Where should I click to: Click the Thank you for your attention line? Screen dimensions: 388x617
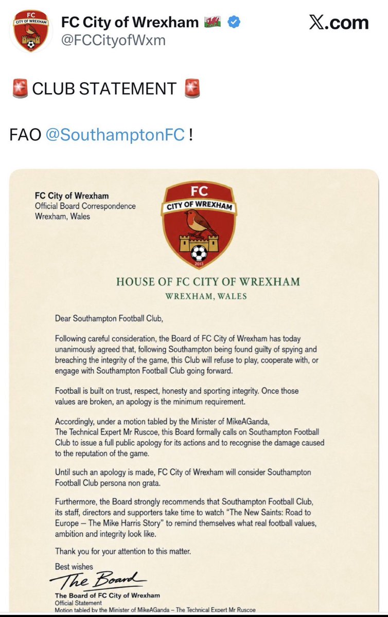tap(123, 552)
